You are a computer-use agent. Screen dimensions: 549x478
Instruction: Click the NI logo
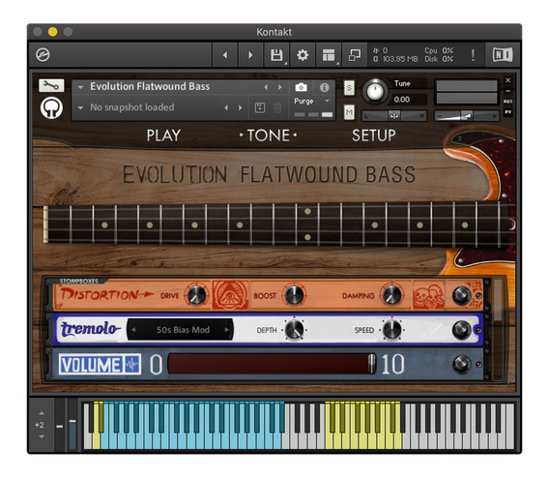click(x=503, y=55)
